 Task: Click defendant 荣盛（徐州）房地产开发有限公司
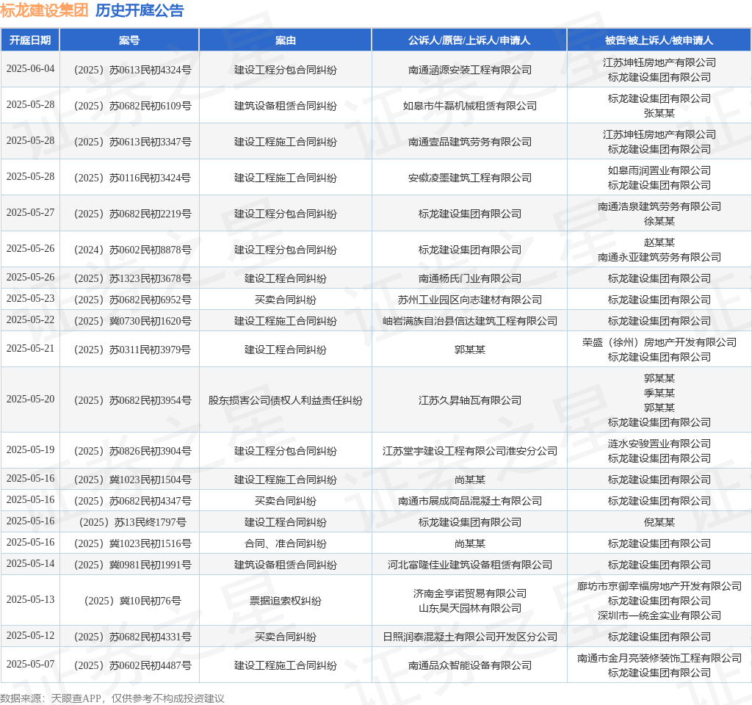[x=659, y=343]
